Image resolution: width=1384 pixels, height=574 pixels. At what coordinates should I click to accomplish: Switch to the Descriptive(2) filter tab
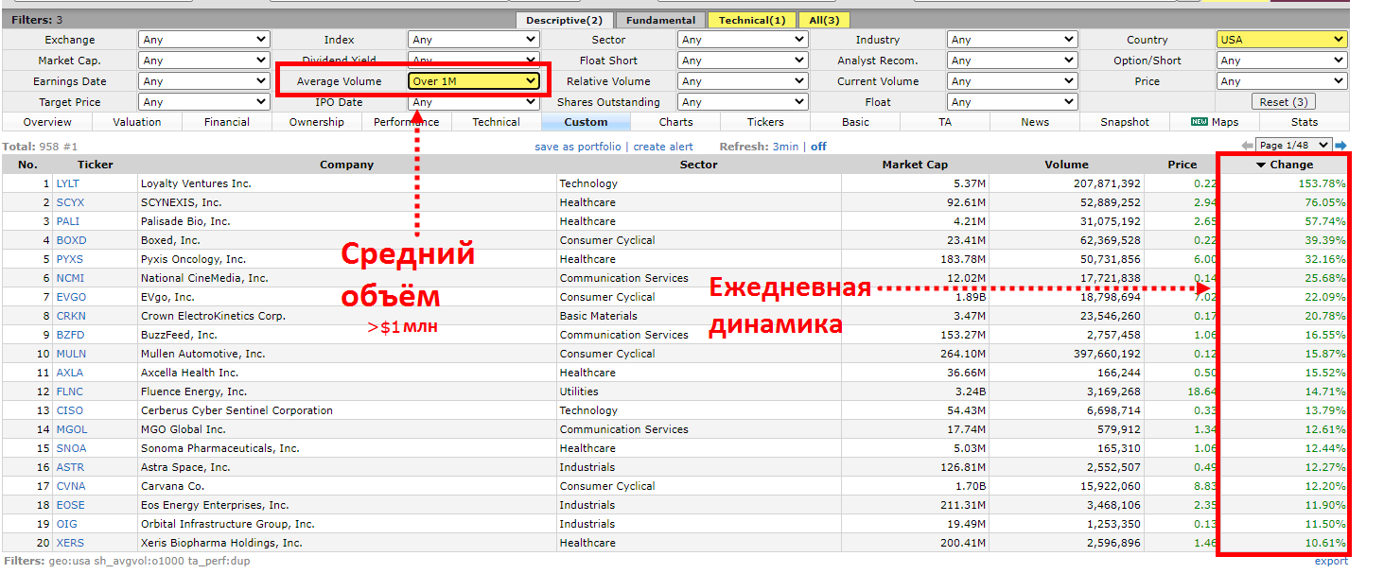pyautogui.click(x=564, y=18)
